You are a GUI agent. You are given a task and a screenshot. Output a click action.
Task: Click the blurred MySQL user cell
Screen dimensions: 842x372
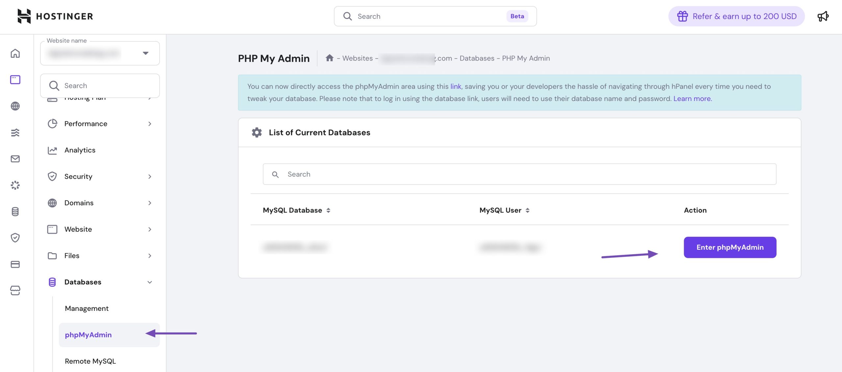[x=510, y=247]
